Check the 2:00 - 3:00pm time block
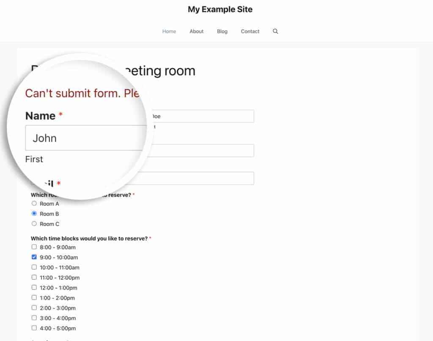 coord(34,308)
